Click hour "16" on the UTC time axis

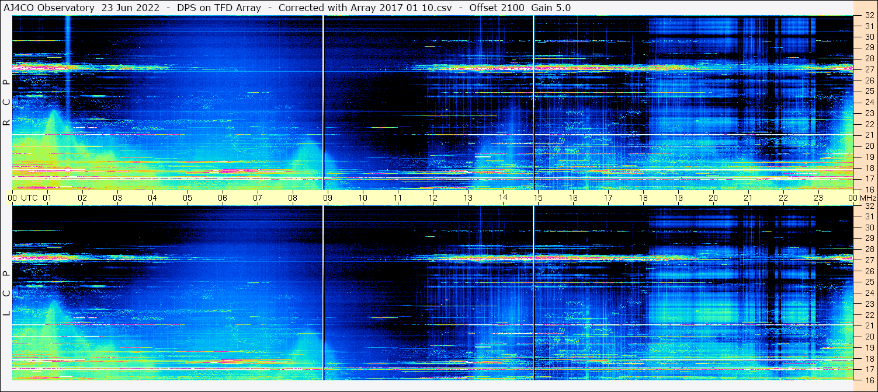(573, 198)
